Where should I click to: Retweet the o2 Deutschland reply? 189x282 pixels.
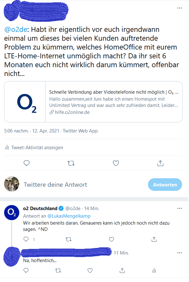[x=68, y=239]
